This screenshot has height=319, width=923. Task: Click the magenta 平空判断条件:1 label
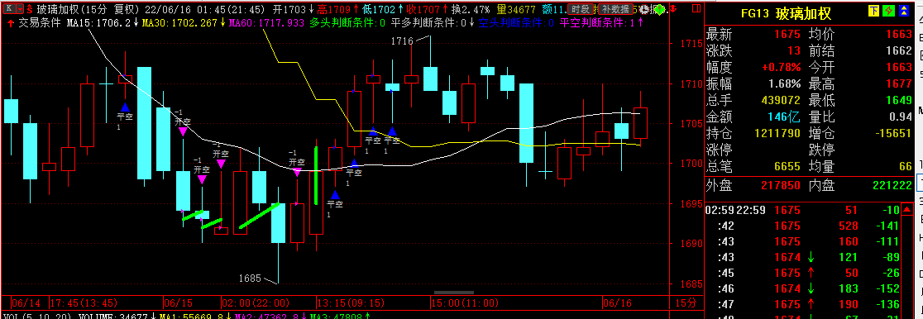pos(597,23)
